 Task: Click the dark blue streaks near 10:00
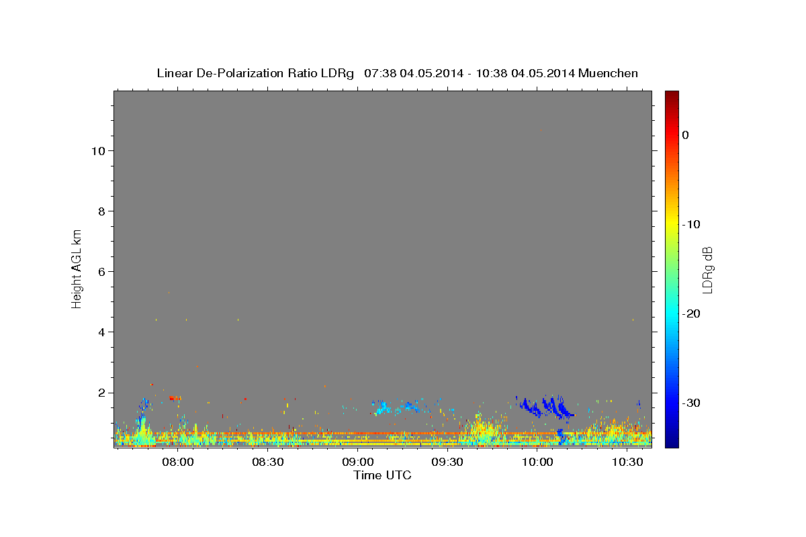(x=545, y=407)
